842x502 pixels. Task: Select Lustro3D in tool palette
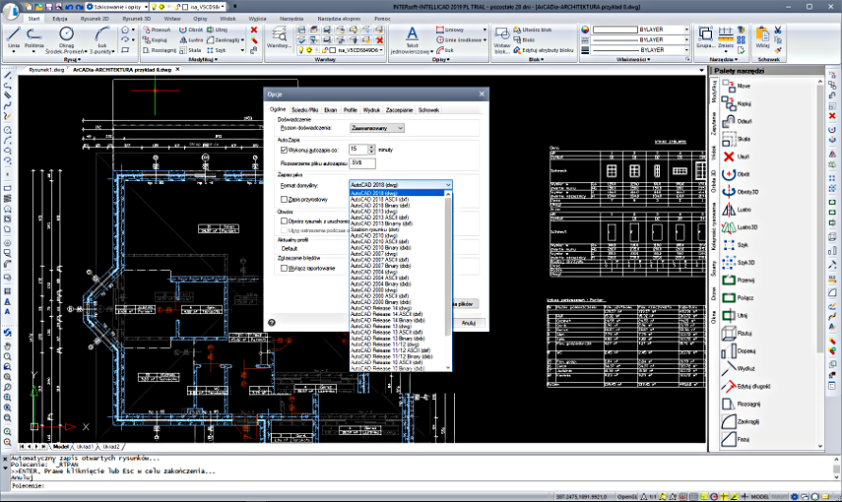coord(740,227)
